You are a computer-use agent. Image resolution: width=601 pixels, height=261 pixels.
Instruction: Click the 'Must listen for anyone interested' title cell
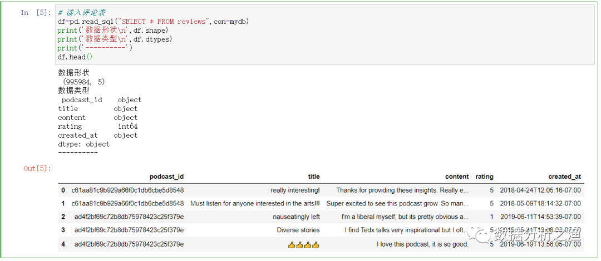pyautogui.click(x=255, y=204)
